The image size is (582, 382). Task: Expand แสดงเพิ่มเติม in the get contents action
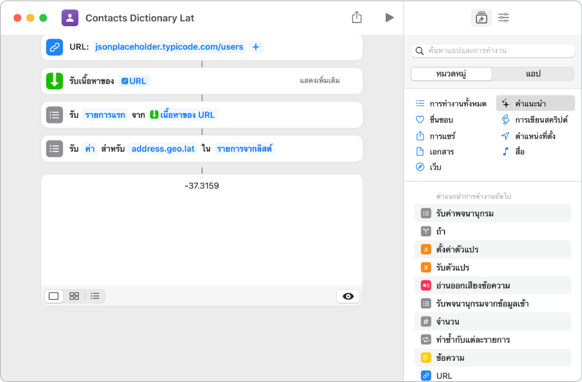(x=320, y=81)
